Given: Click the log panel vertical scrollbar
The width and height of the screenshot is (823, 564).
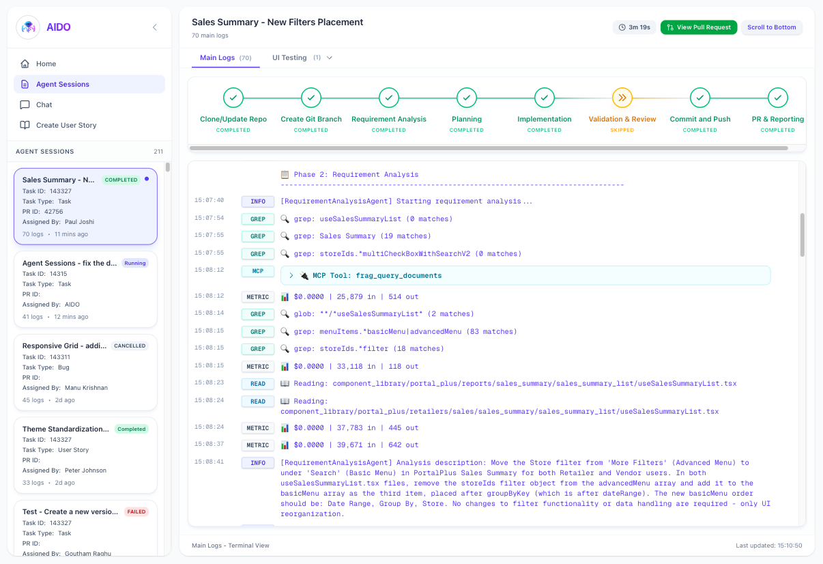Looking at the screenshot, I should point(802,234).
